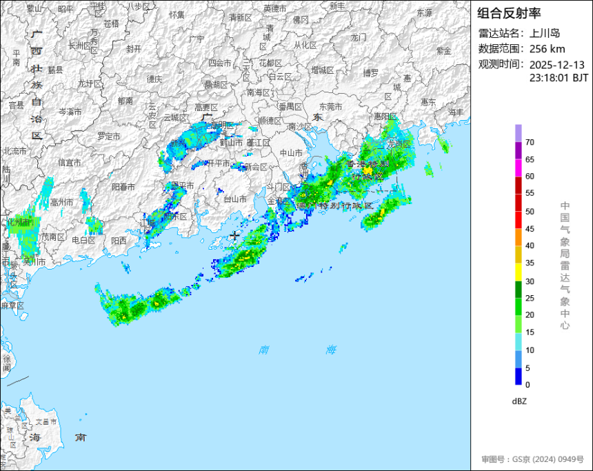Click the '东莞市' map label
Viewport: 593px width, 471px height.
pyautogui.click(x=330, y=107)
